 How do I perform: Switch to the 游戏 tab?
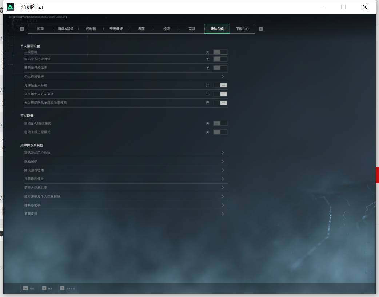pyautogui.click(x=40, y=29)
